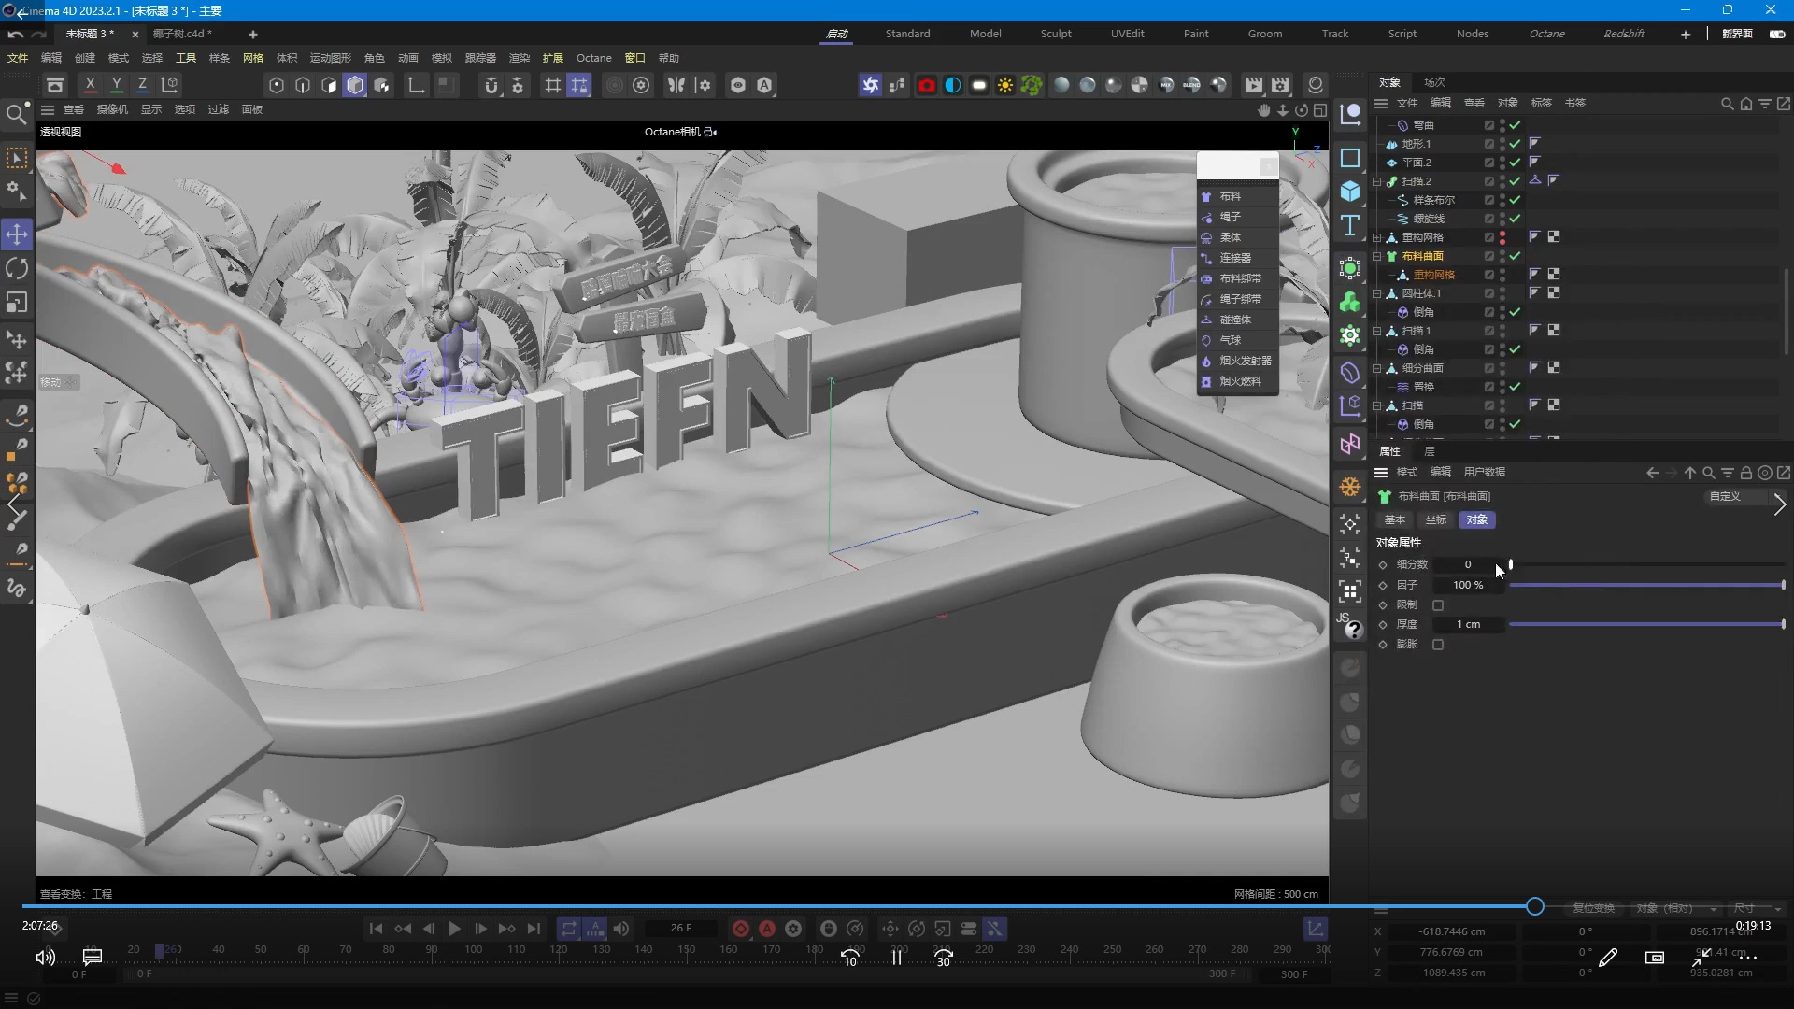Collapse the 扫描.2 tree node
This screenshot has width=1794, height=1009.
(1377, 181)
